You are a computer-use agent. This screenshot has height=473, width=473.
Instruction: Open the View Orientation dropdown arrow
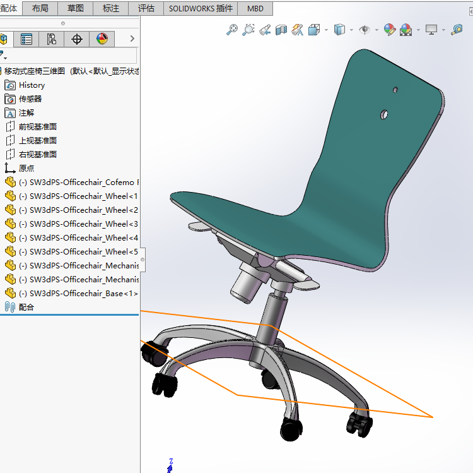pos(326,30)
